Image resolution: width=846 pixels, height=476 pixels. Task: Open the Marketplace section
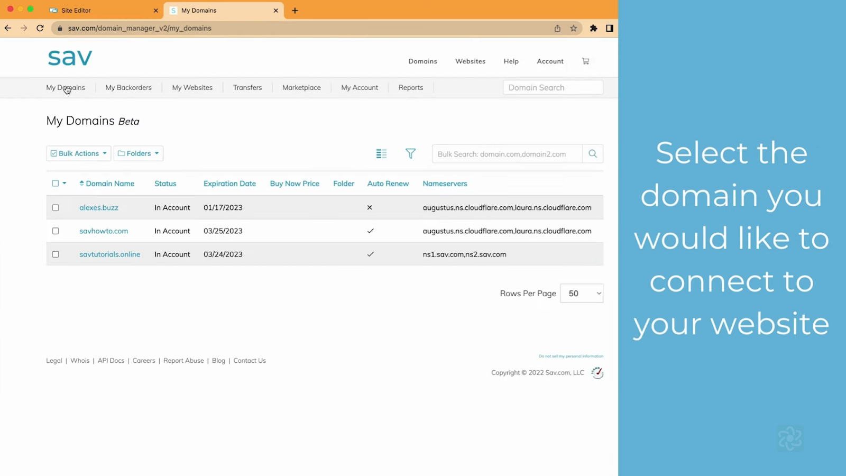[x=301, y=88]
